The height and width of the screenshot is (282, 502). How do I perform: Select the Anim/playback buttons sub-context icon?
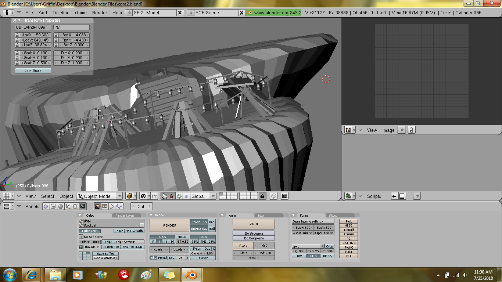click(112, 206)
